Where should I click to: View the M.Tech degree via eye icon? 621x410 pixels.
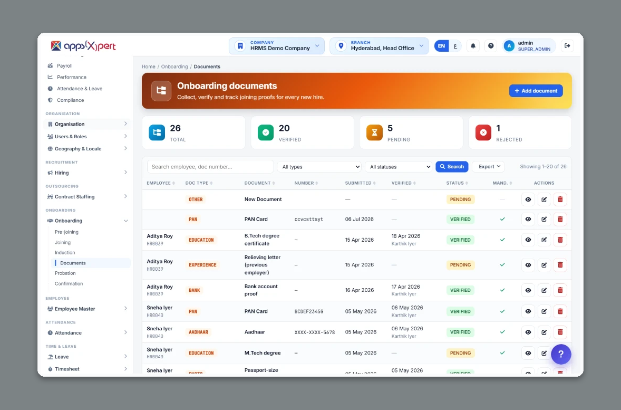click(528, 353)
